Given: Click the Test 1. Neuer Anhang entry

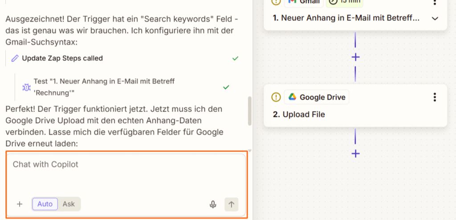Looking at the screenshot, I should click(104, 87).
